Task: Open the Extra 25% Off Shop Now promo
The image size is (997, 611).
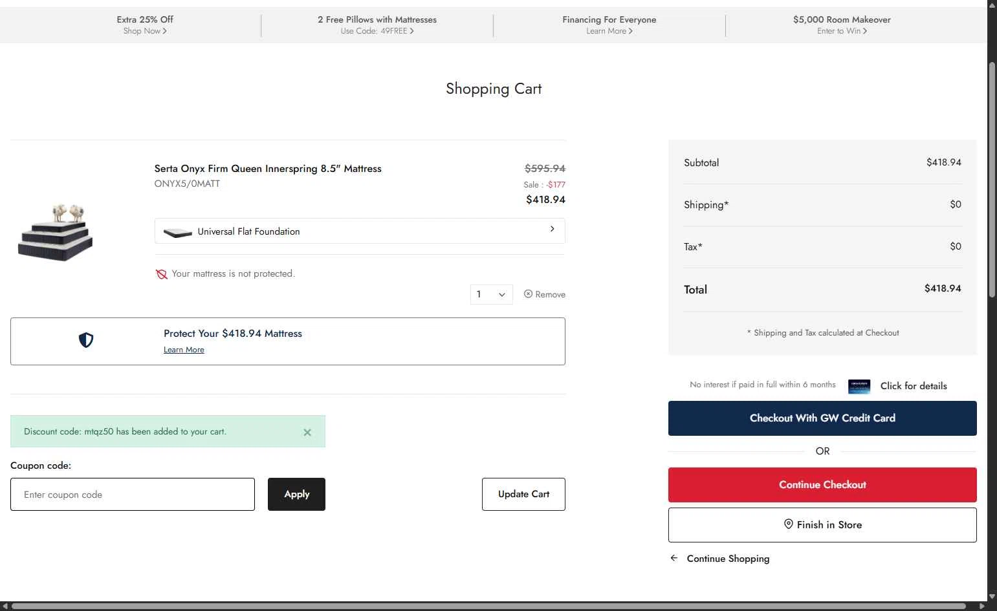Action: (145, 25)
